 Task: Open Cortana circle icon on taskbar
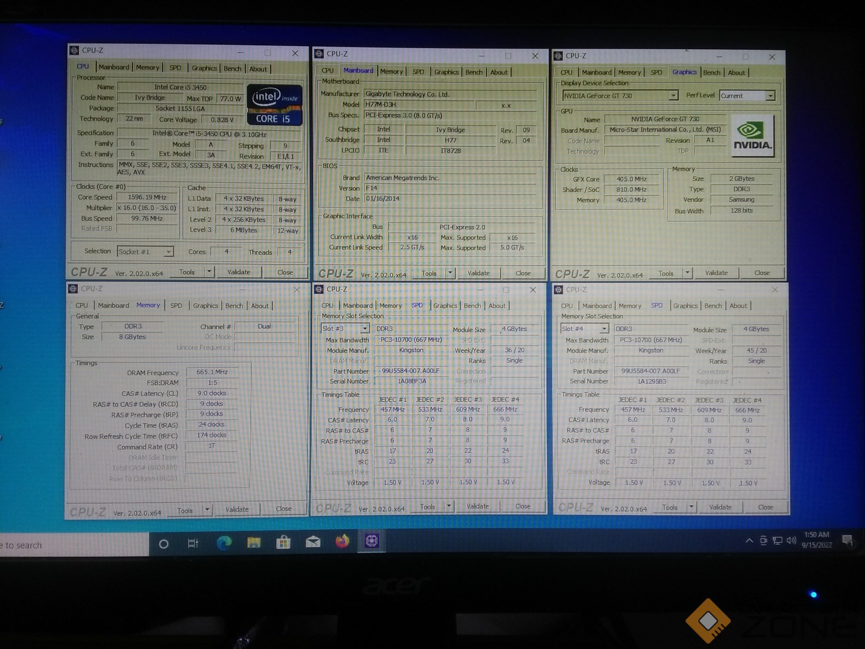point(163,544)
